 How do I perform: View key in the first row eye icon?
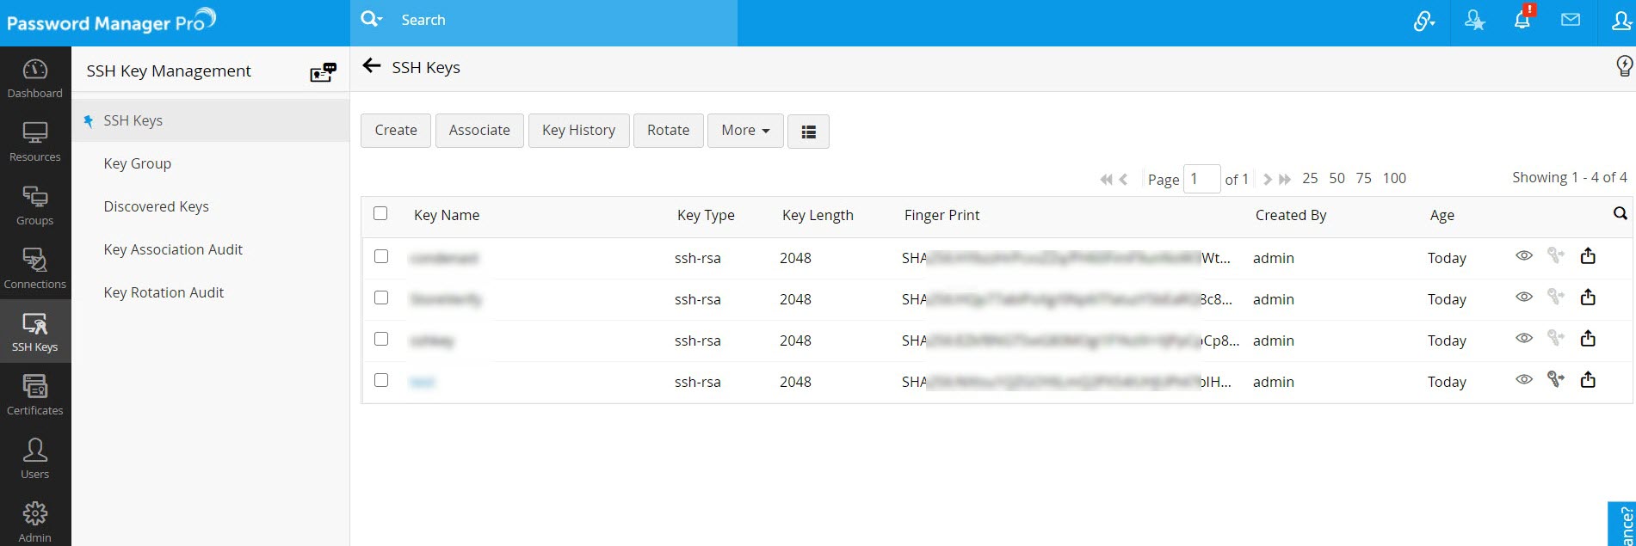(x=1524, y=255)
